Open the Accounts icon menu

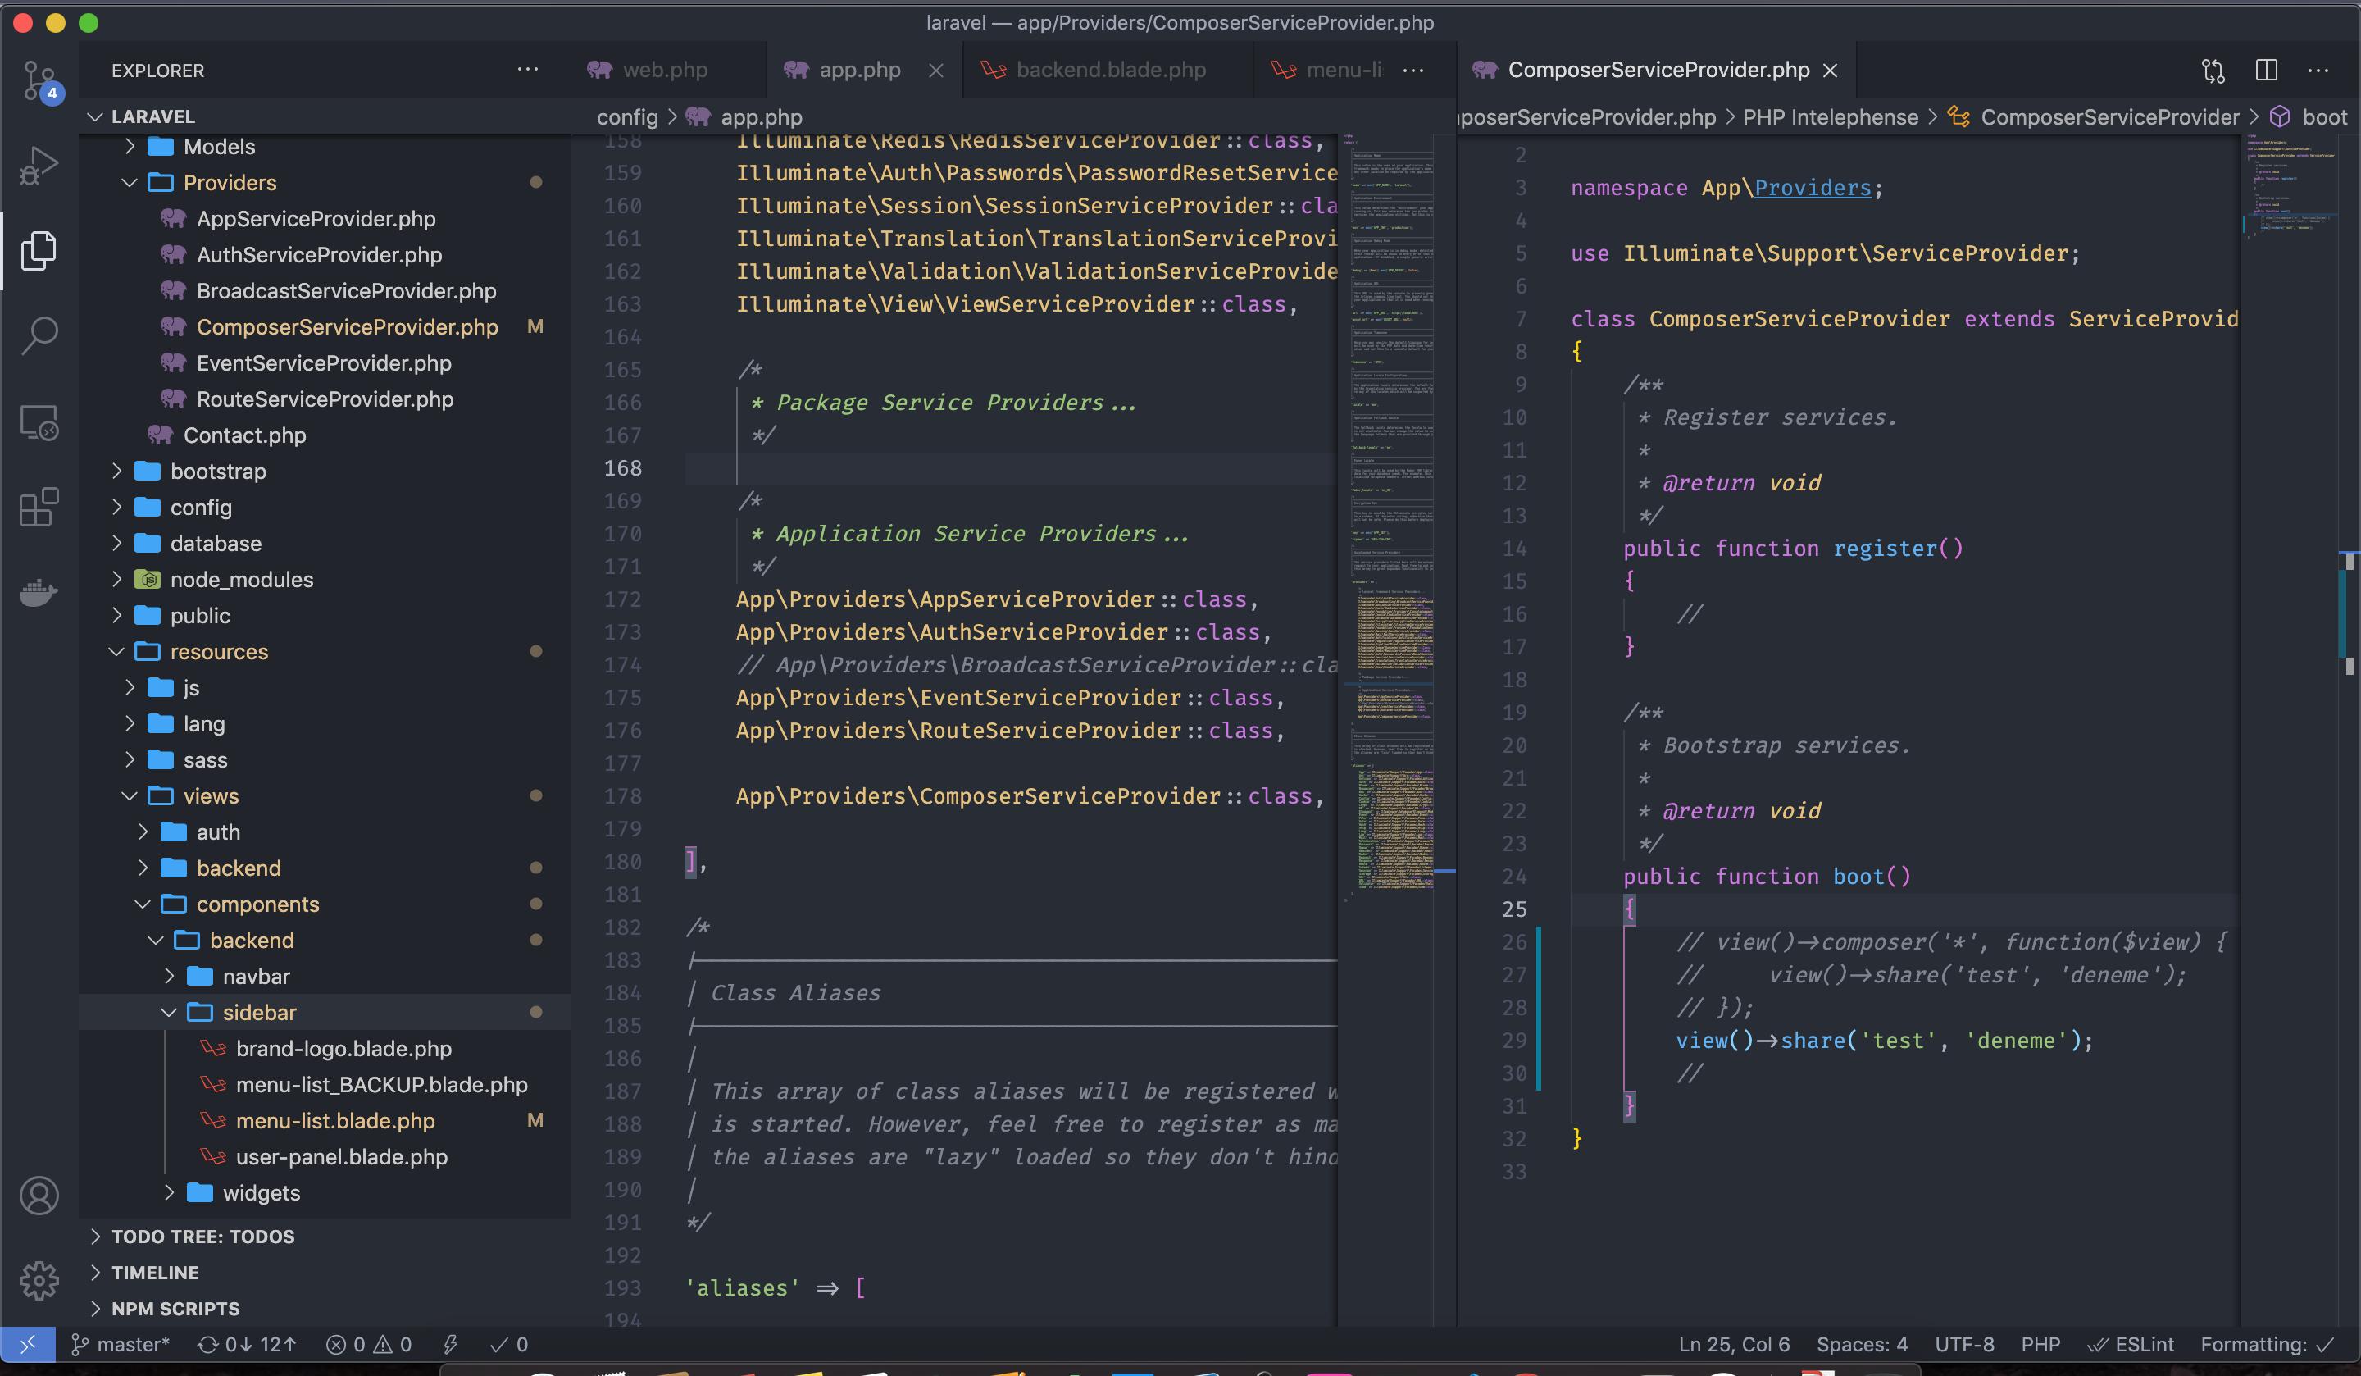pos(39,1196)
